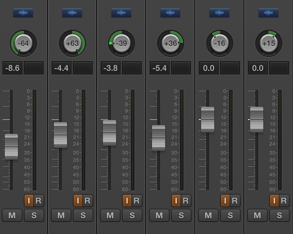The image size is (293, 234).
Task: Mute the +15 pan channel
Action: click(258, 215)
